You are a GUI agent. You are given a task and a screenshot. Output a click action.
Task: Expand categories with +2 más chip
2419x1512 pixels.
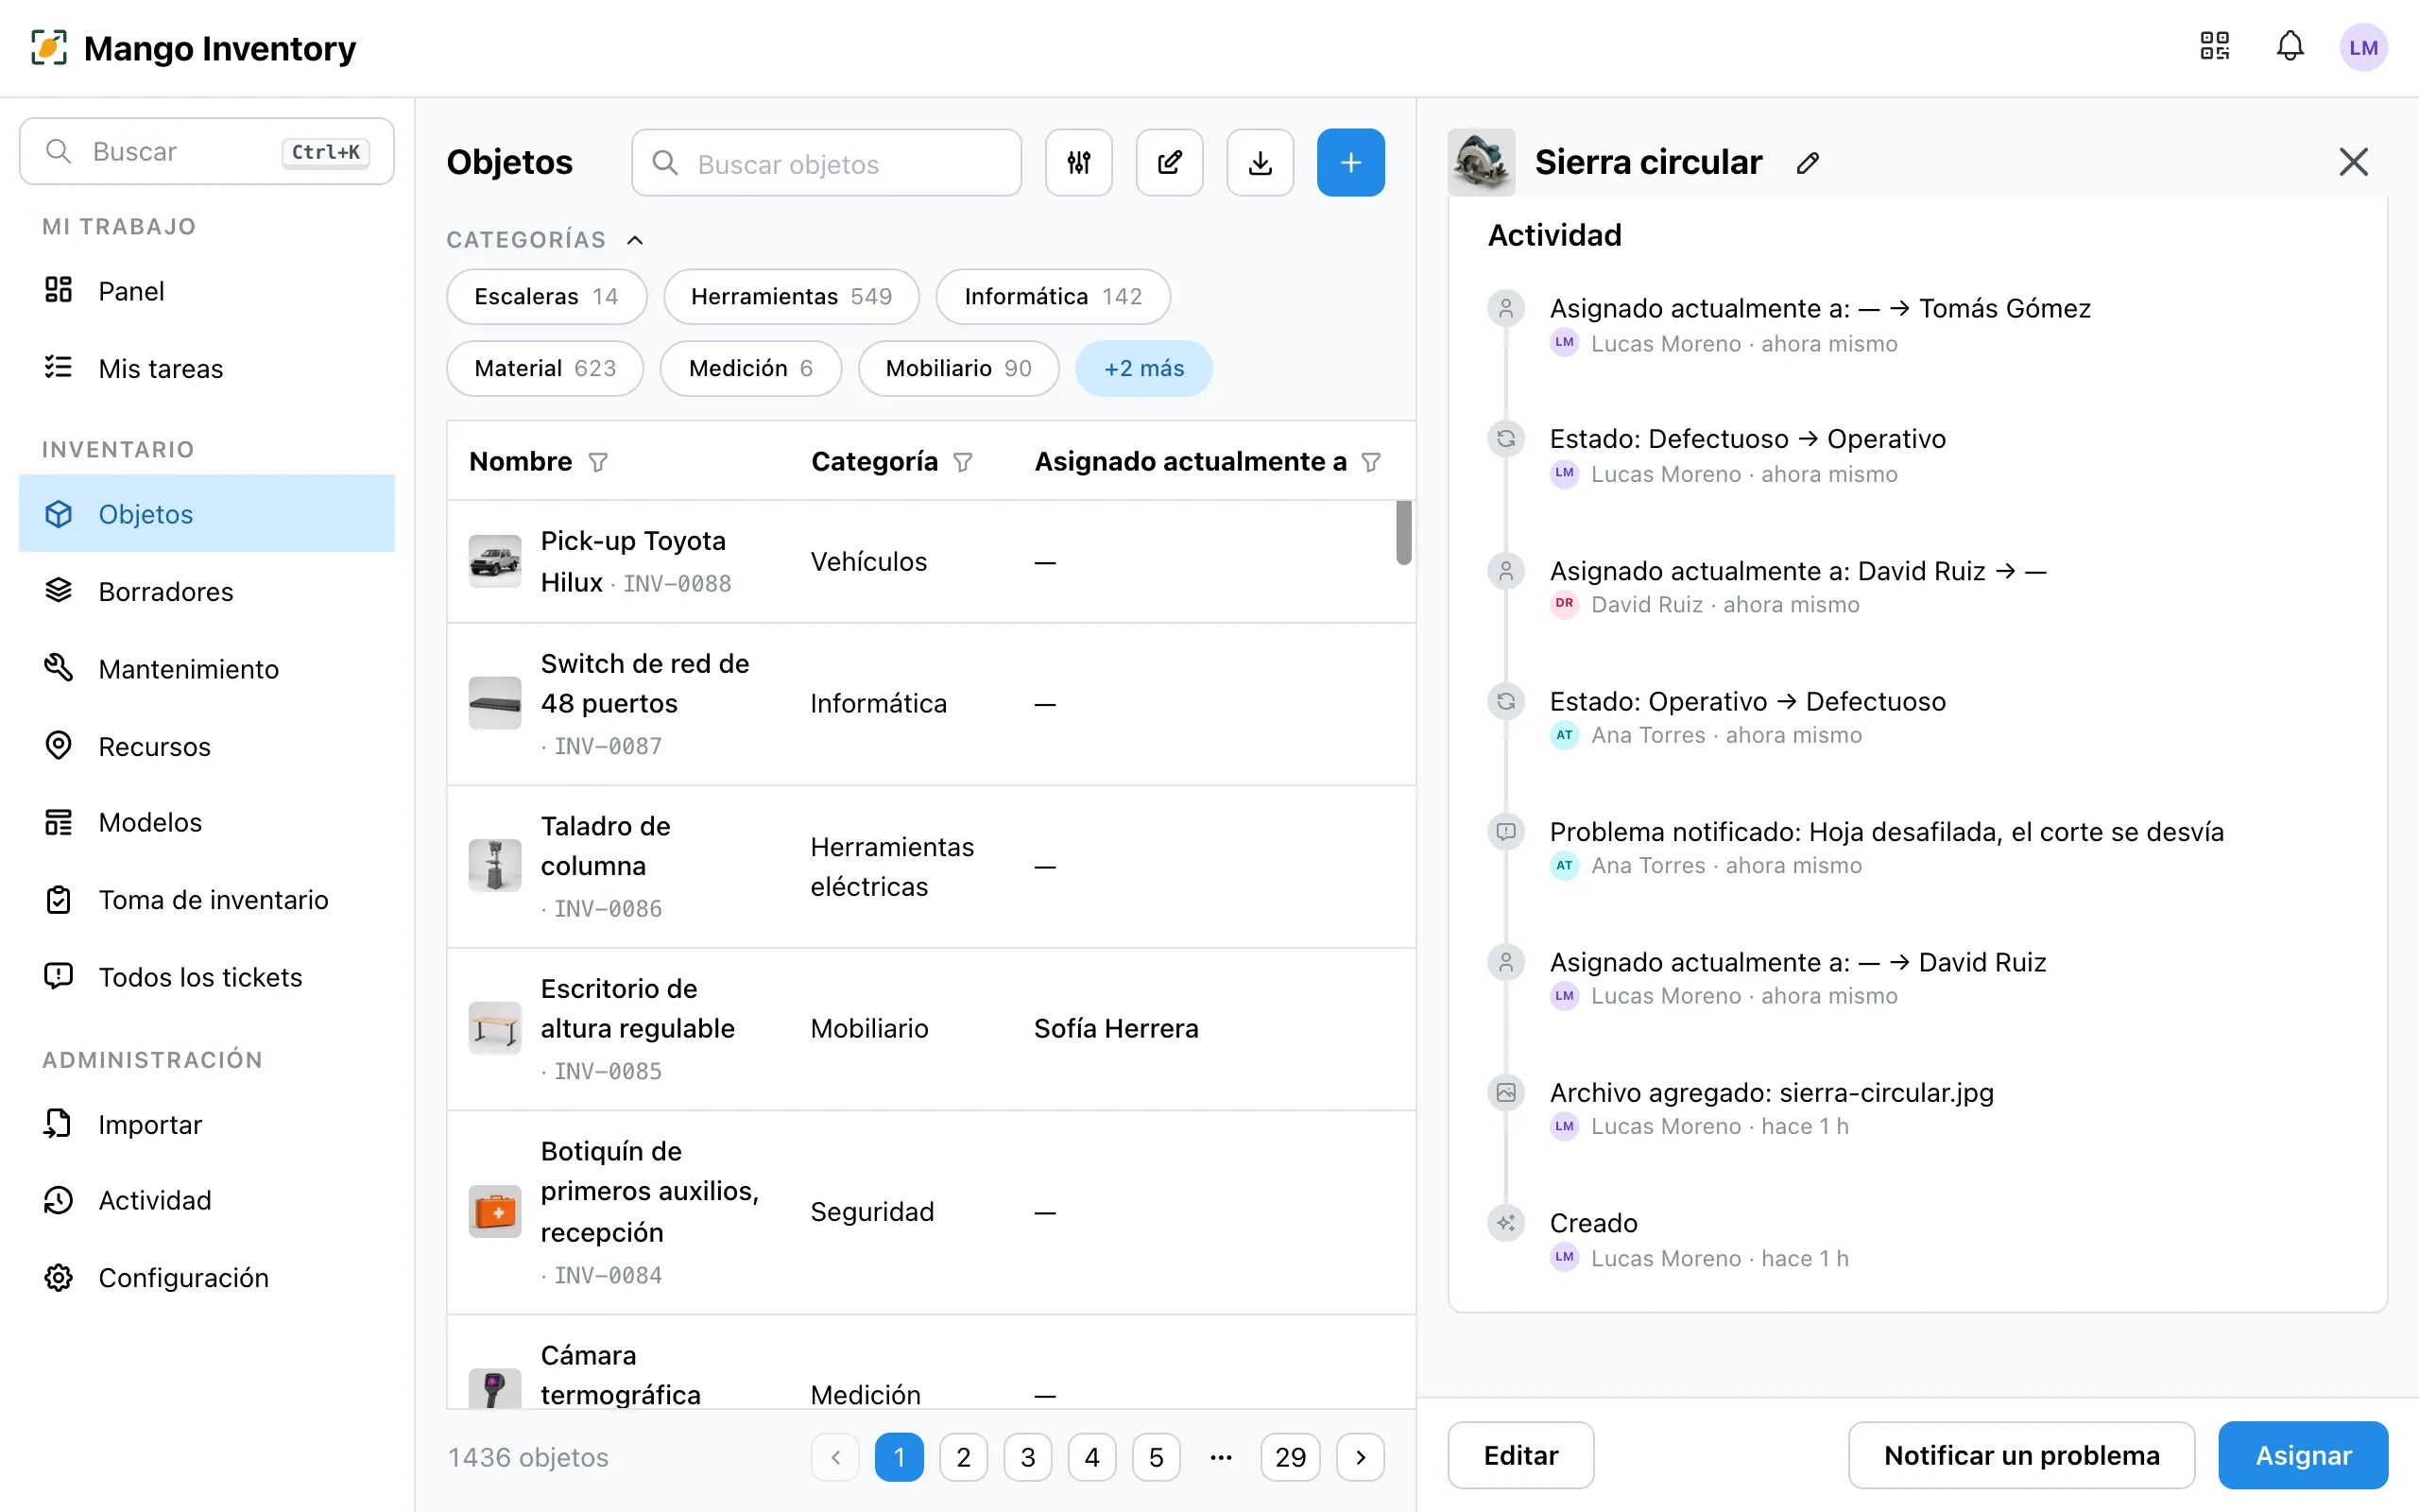[x=1143, y=368]
